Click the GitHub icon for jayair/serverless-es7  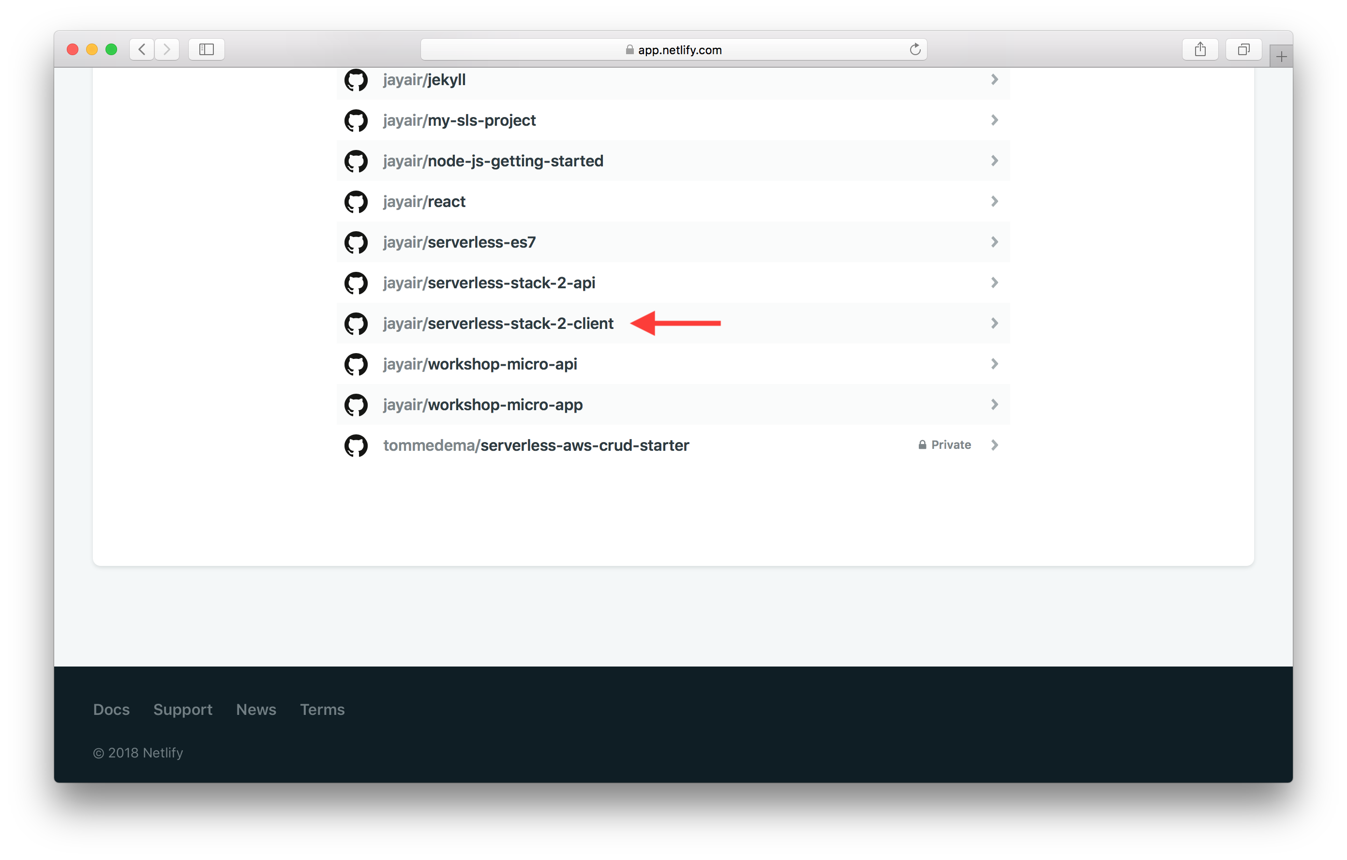click(356, 241)
